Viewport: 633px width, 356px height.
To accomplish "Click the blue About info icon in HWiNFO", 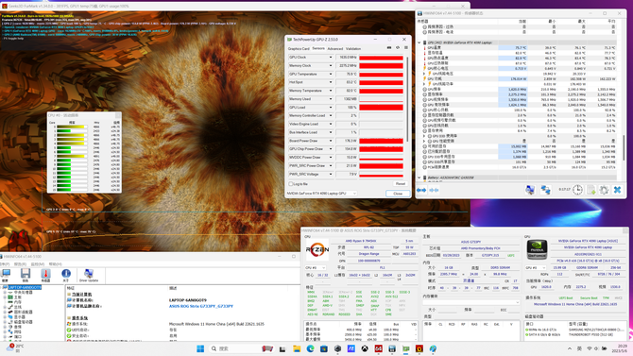I will pos(66,275).
